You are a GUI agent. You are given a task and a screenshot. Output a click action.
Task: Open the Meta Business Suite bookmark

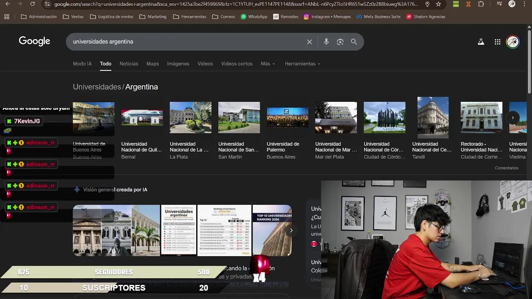tap(378, 17)
